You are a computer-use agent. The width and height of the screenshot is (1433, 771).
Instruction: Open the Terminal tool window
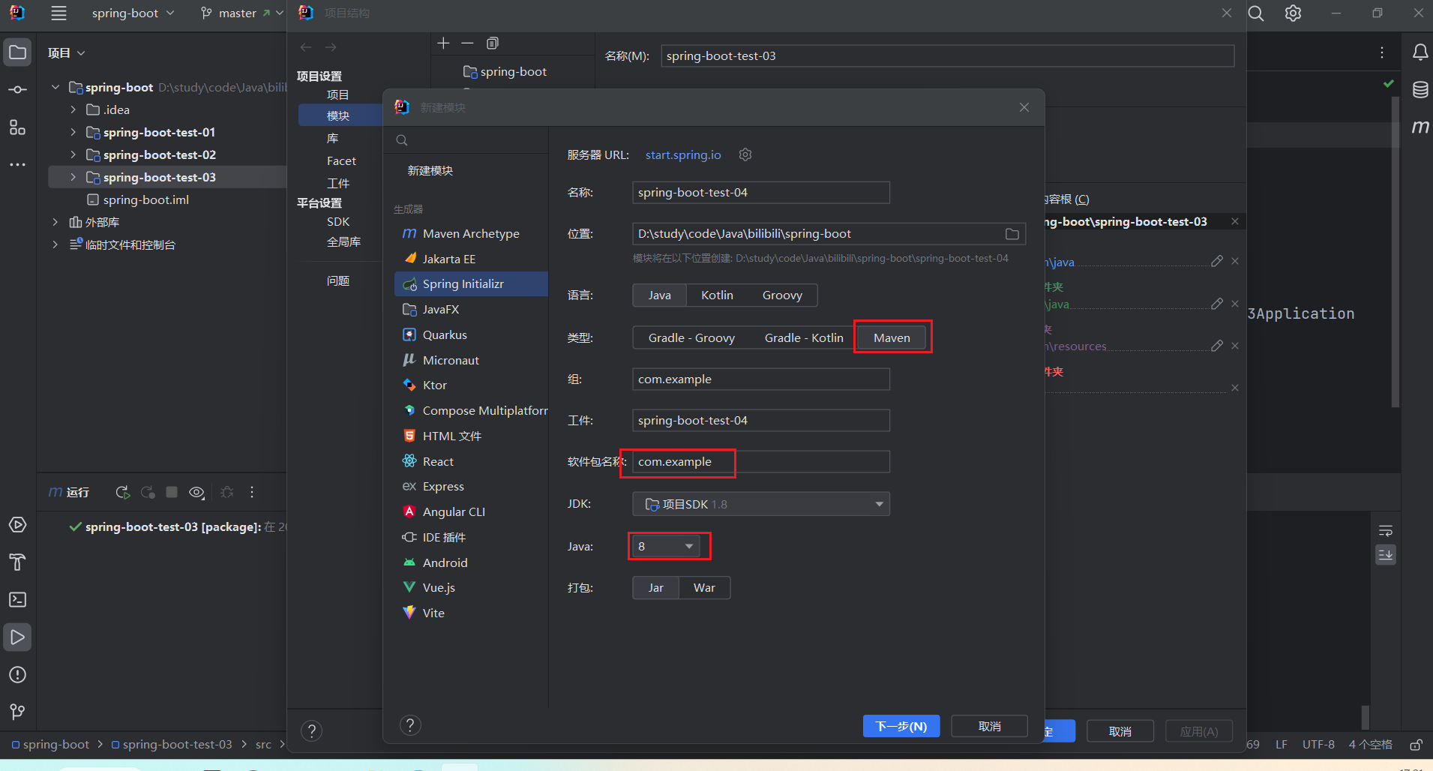click(17, 600)
